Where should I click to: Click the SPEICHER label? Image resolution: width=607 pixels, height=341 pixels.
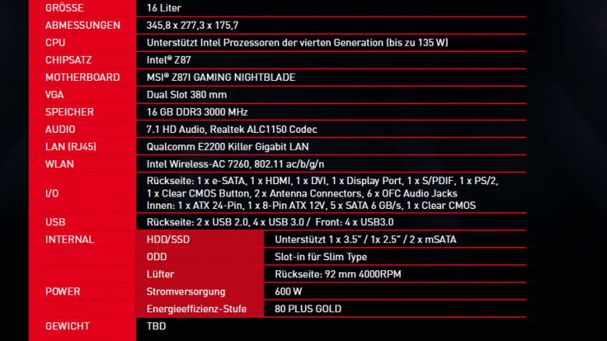pyautogui.click(x=70, y=112)
